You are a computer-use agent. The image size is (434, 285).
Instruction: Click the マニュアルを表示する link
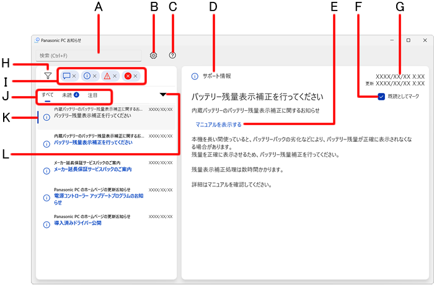(218, 125)
